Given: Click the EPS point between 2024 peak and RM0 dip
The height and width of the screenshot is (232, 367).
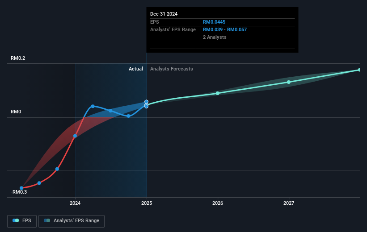Looking at the screenshot, I should [110, 111].
